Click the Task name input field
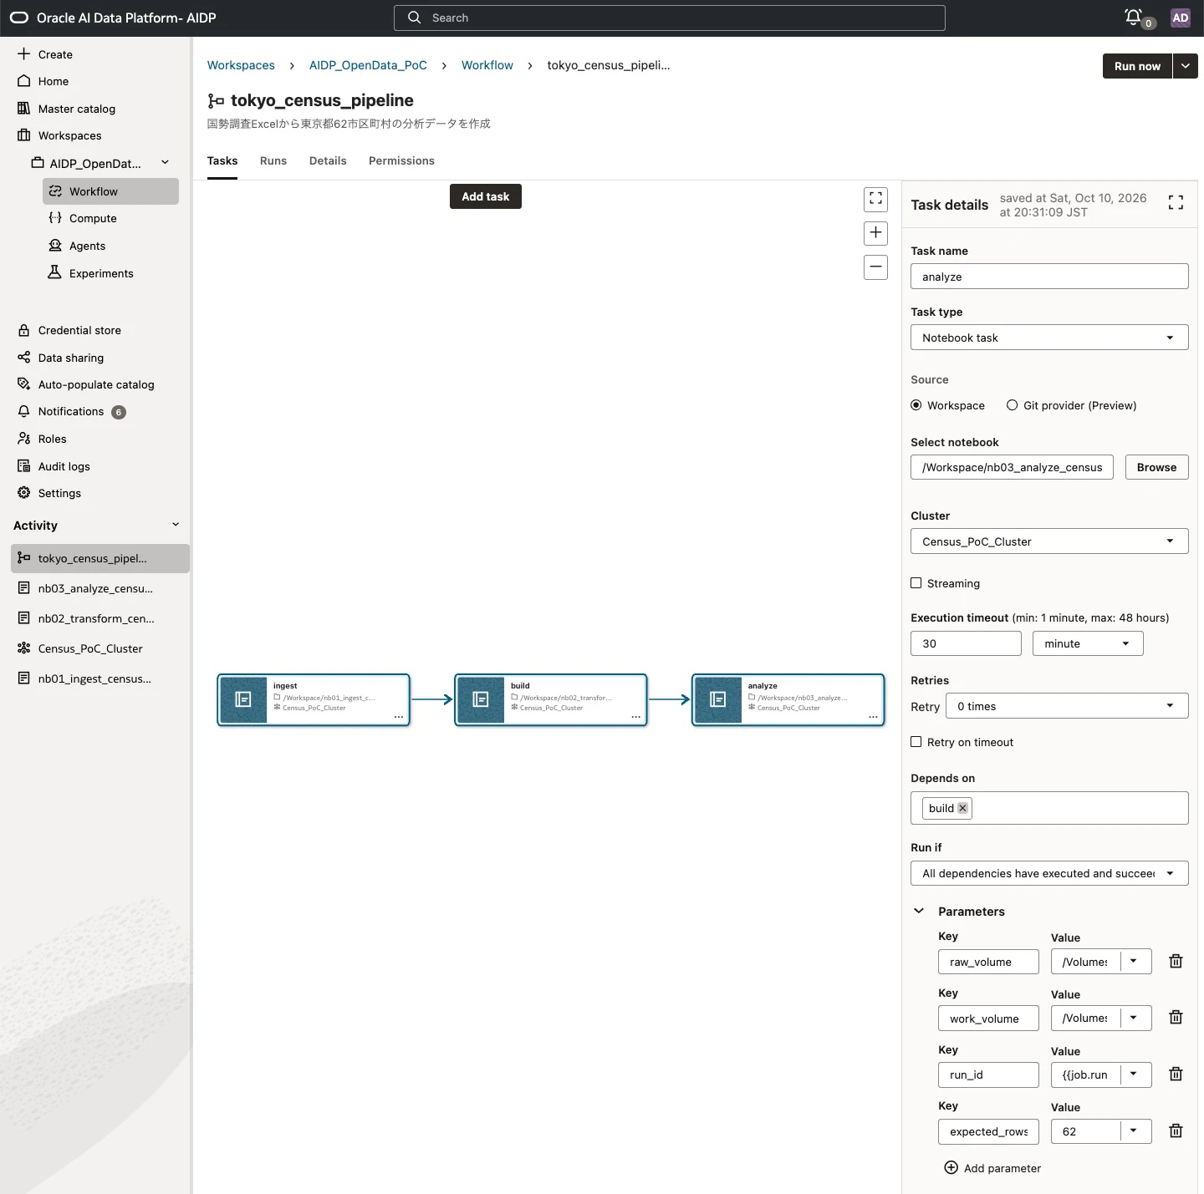1204x1194 pixels. (x=1049, y=277)
